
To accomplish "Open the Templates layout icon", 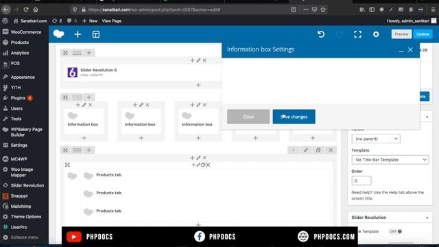I will [x=96, y=34].
